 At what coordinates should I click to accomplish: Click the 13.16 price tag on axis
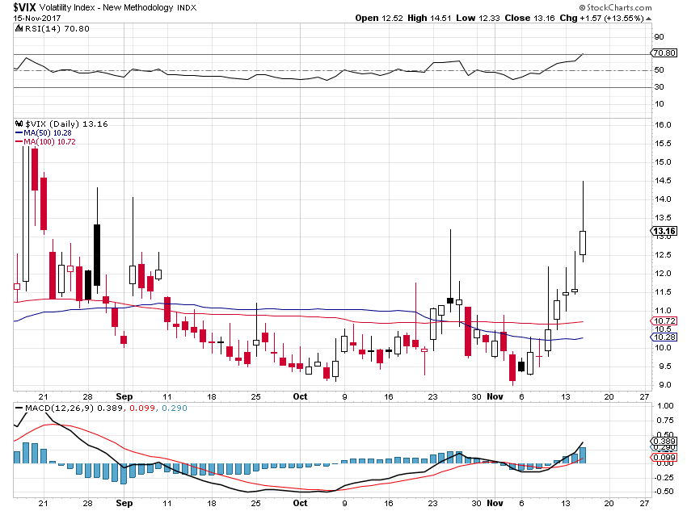coord(664,231)
